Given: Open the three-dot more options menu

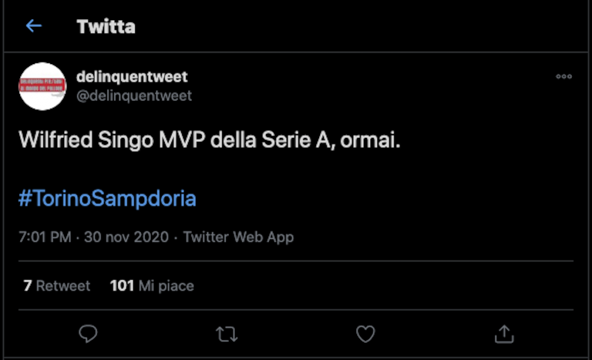Looking at the screenshot, I should 564,77.
